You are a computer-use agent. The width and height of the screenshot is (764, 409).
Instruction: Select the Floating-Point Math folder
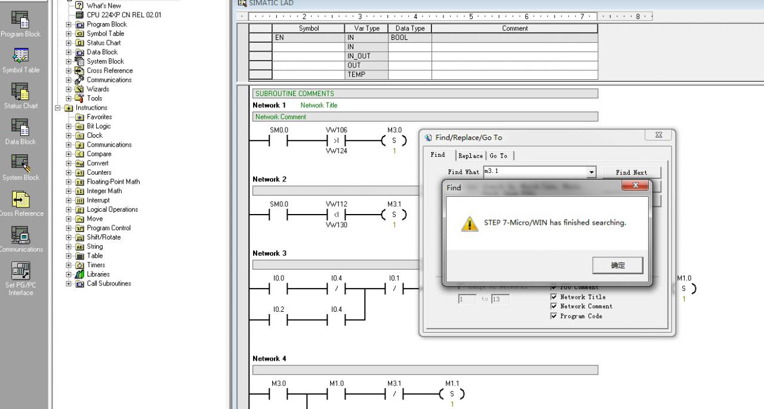point(113,181)
